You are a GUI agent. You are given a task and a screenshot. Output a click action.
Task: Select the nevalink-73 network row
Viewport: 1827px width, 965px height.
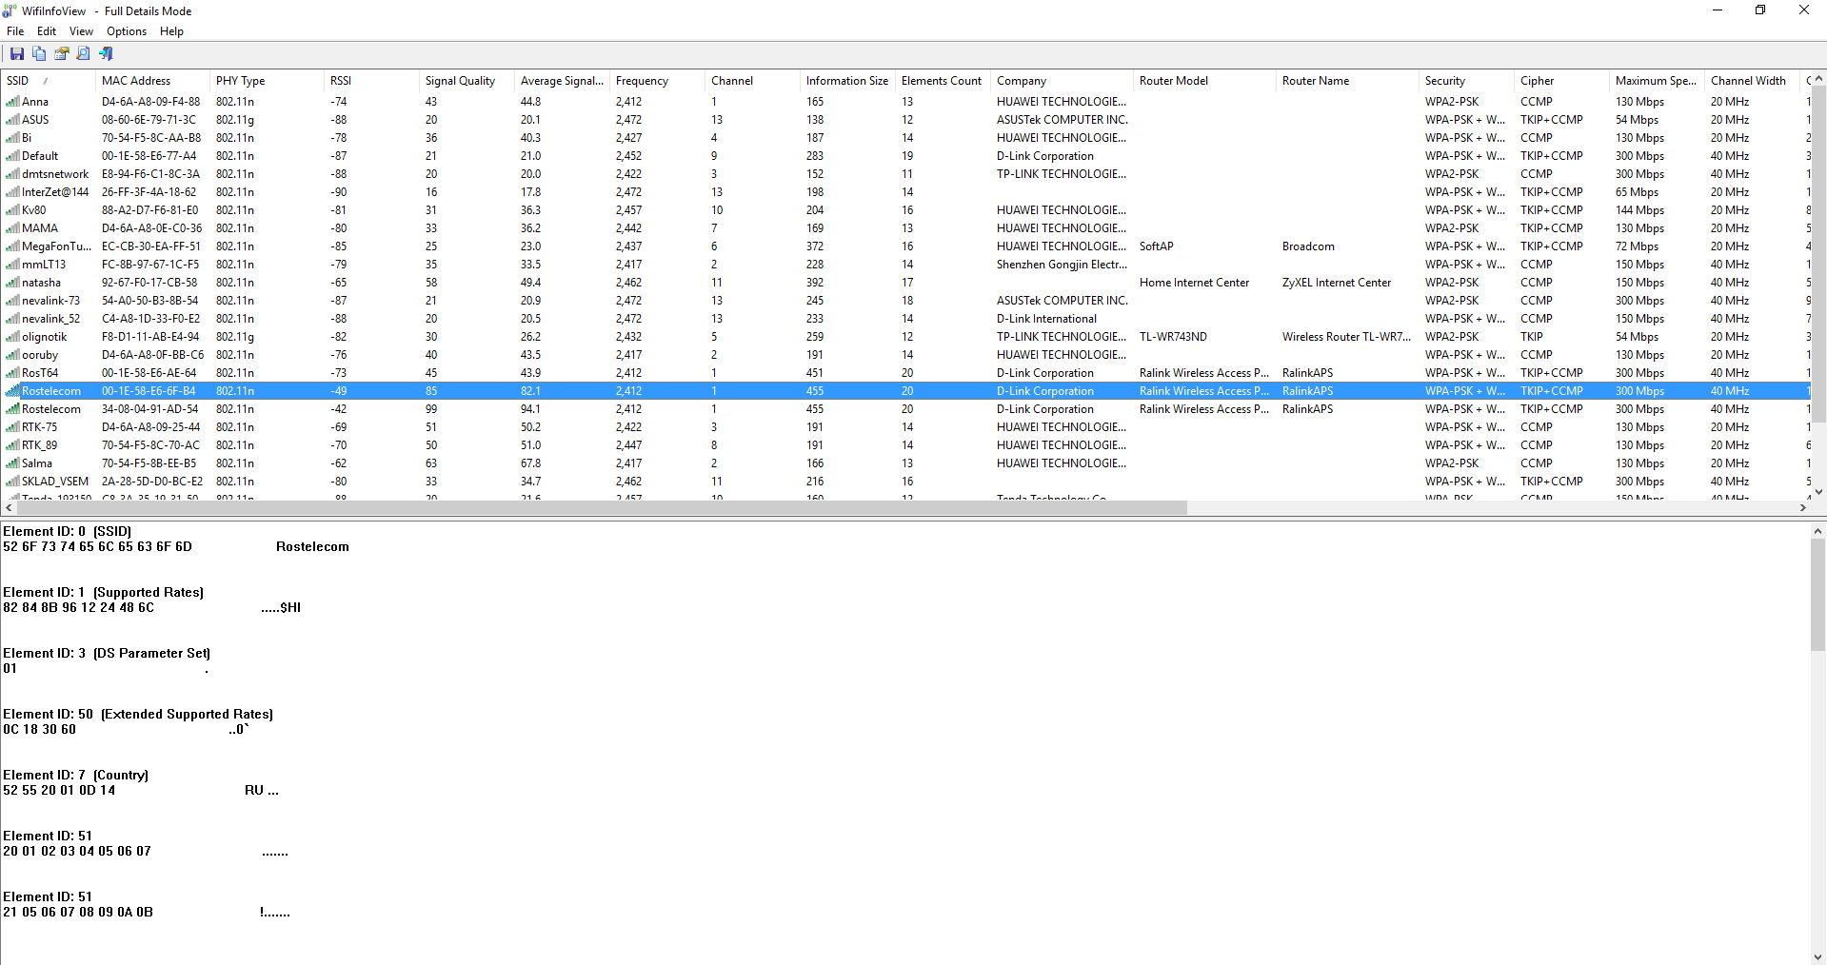tap(904, 300)
